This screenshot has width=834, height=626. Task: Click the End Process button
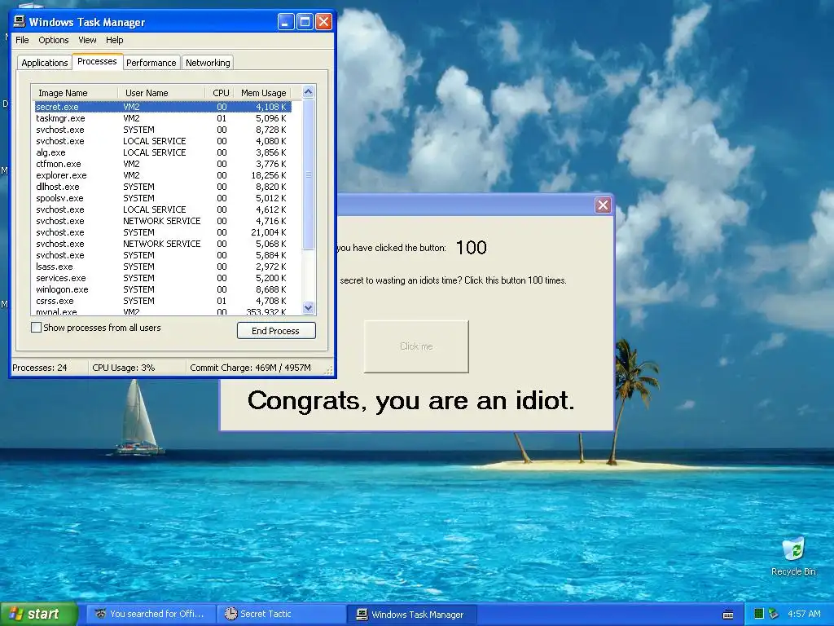pyautogui.click(x=276, y=331)
